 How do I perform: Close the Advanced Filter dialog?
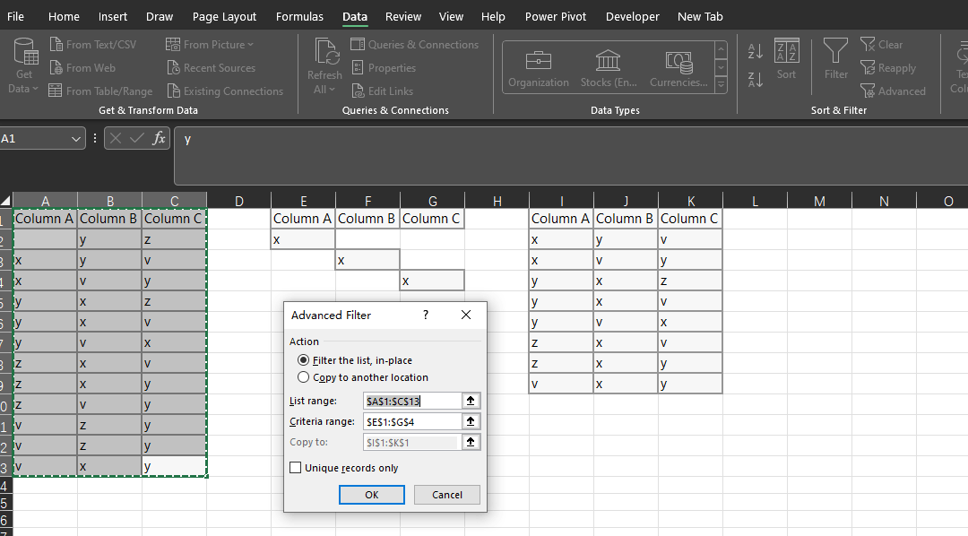(466, 315)
